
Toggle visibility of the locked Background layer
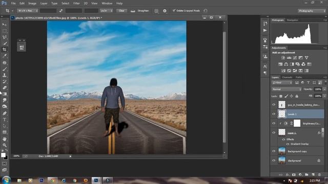pyautogui.click(x=274, y=160)
